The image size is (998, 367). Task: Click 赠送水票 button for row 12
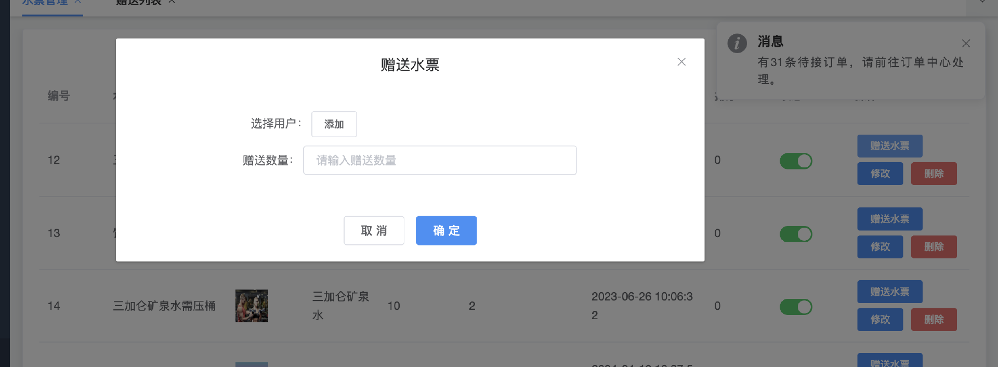(889, 146)
